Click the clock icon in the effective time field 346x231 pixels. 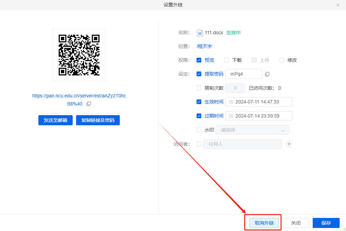pyautogui.click(x=231, y=102)
